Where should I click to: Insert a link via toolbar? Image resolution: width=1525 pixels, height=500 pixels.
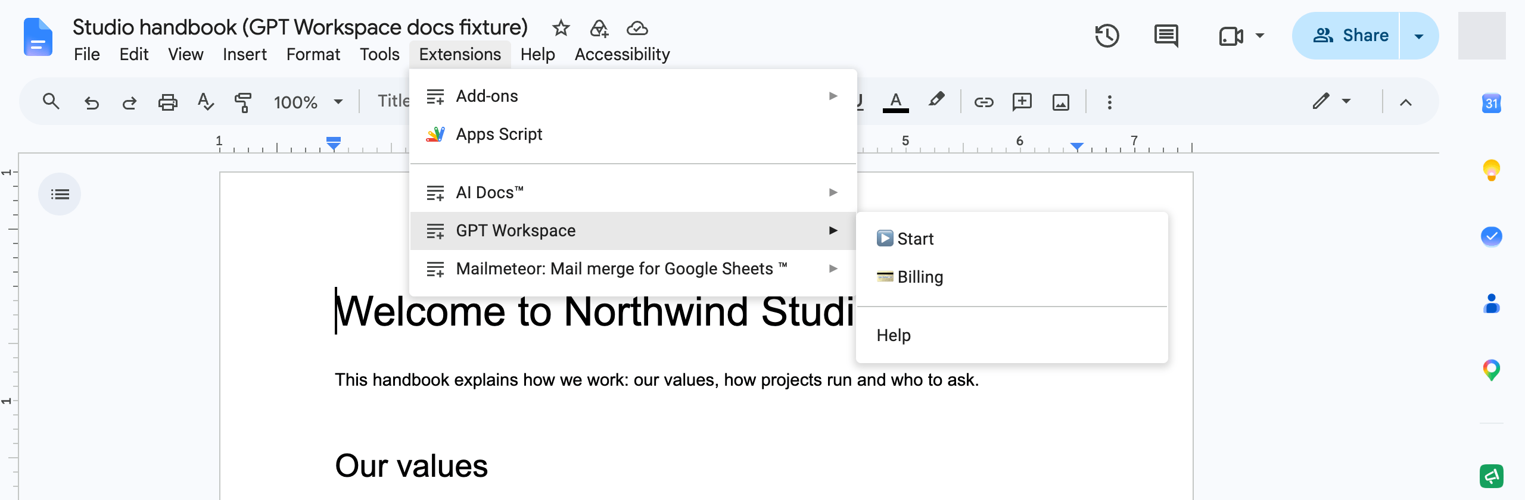tap(984, 102)
